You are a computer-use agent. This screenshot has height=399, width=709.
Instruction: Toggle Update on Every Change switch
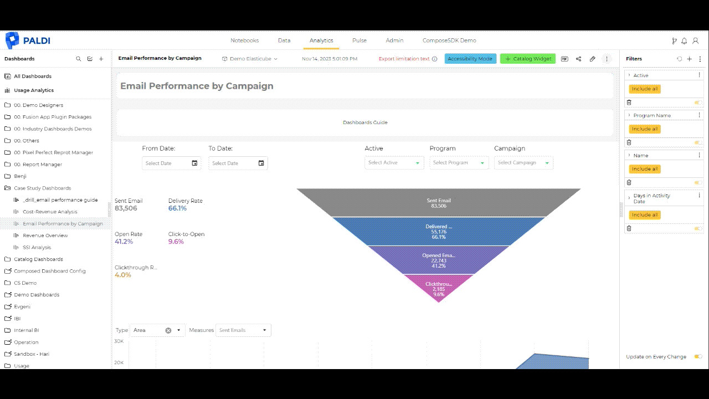pyautogui.click(x=698, y=356)
